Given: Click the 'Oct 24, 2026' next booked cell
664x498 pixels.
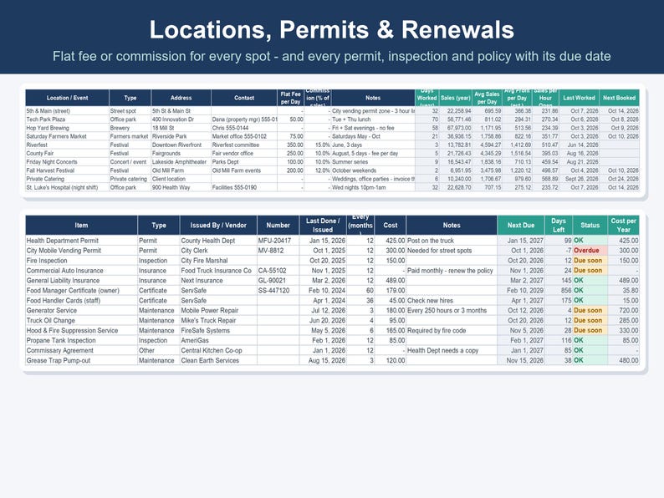Looking at the screenshot, I should point(619,179).
